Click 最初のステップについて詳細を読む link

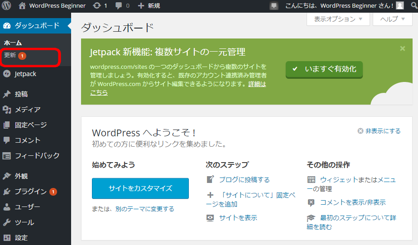(x=351, y=222)
